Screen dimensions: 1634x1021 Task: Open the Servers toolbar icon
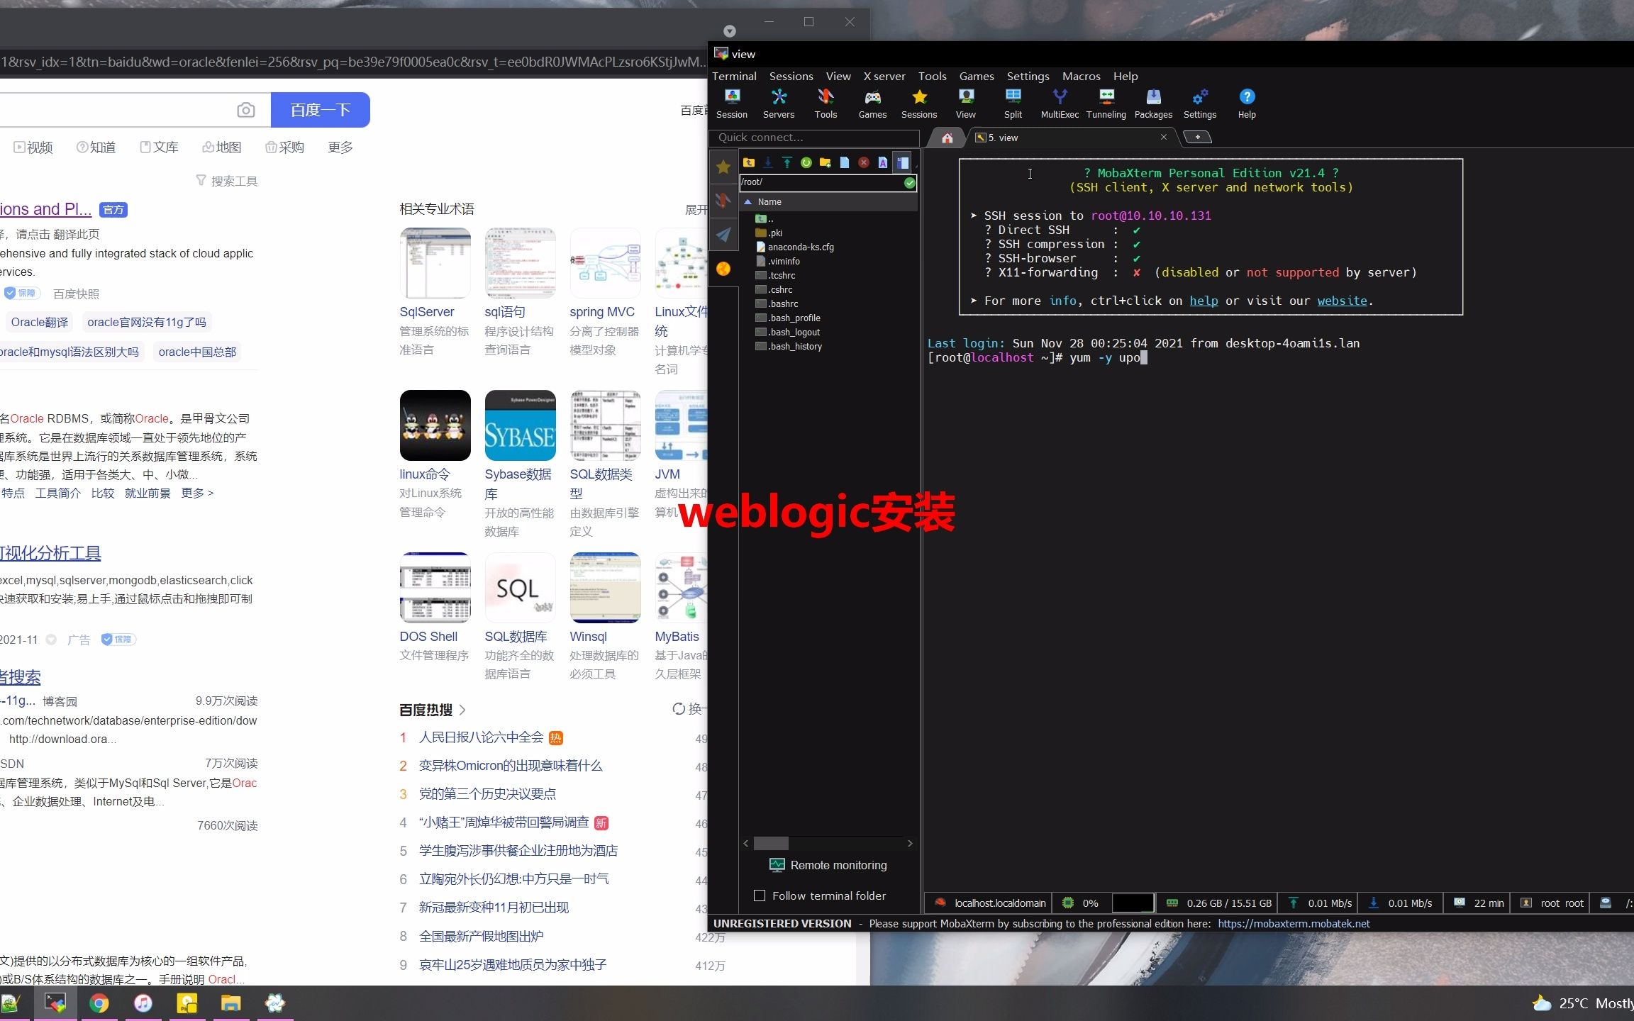(x=779, y=104)
